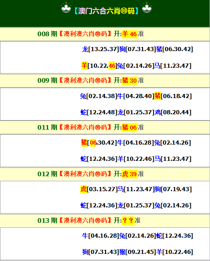Click 牛[04.16.28] in period 013
Image resolution: width=210 pixels, height=261 pixels.
(x=101, y=236)
